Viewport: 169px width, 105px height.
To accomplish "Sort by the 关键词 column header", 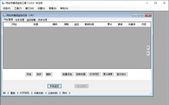I will [134, 24].
